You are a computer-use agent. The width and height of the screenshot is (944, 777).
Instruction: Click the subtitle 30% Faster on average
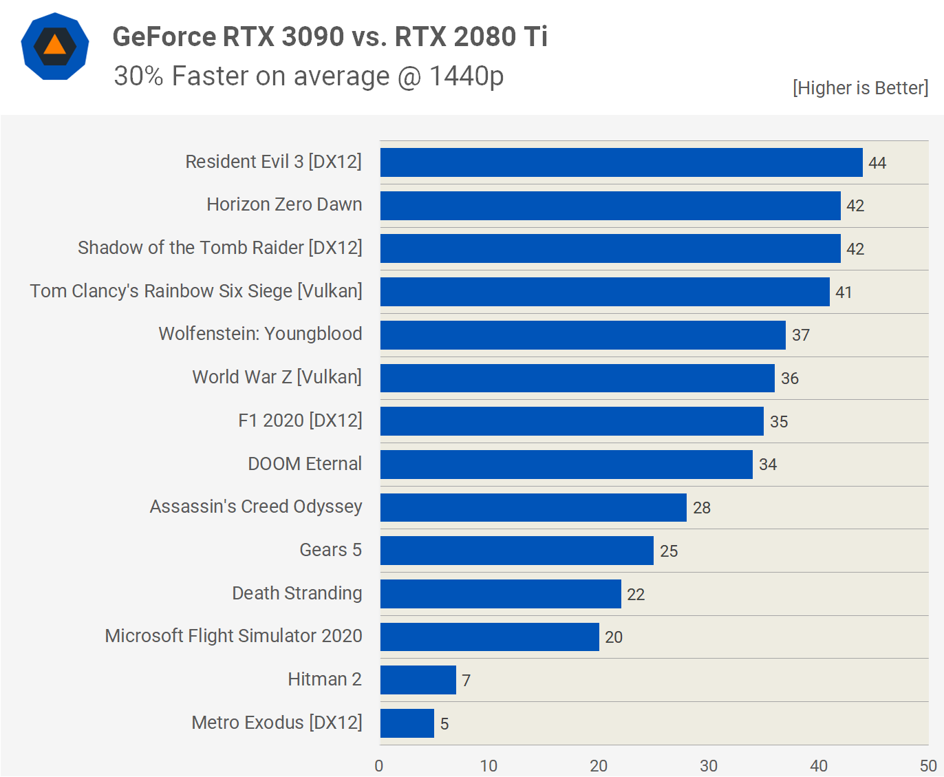[308, 76]
